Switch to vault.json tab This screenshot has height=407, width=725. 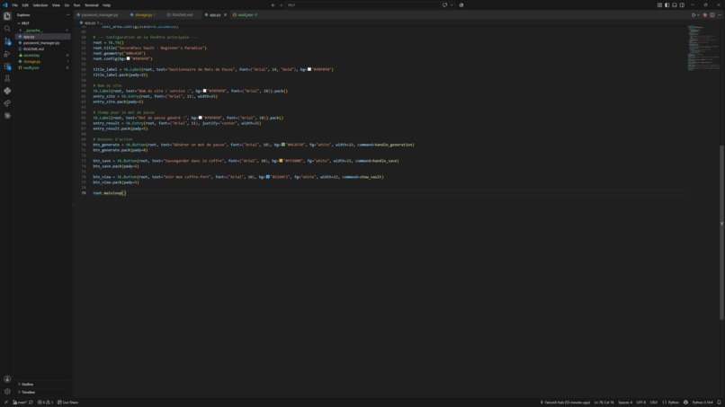pyautogui.click(x=246, y=14)
